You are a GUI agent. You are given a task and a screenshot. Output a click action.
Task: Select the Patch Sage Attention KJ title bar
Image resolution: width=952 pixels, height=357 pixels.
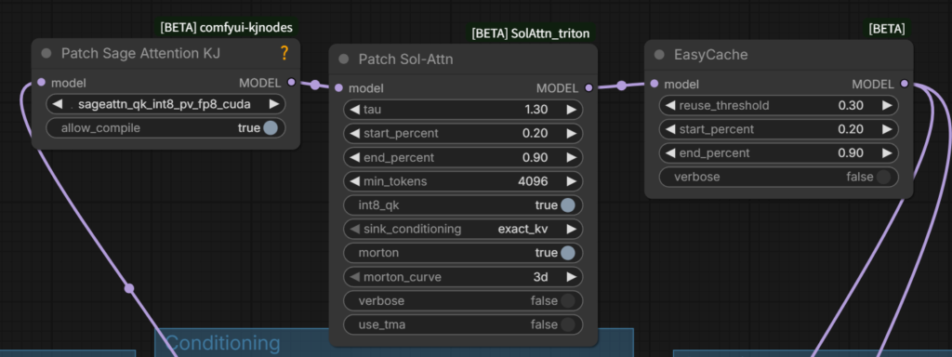[165, 53]
